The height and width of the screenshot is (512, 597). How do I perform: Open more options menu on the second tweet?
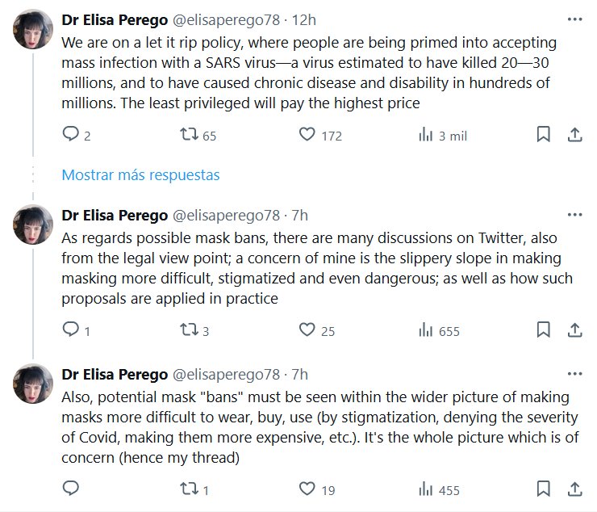(x=574, y=214)
